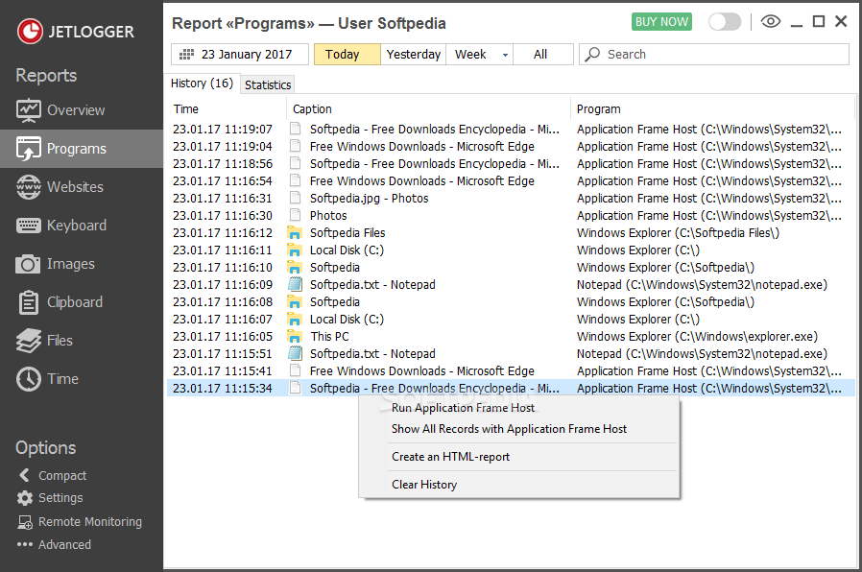Click the notepad icon of the 11:16:09 row
The height and width of the screenshot is (572, 862).
pos(296,285)
